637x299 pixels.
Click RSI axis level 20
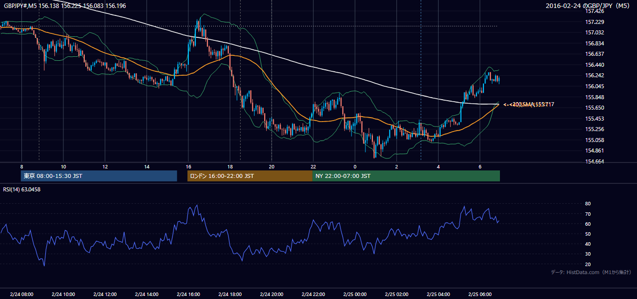tap(588, 264)
